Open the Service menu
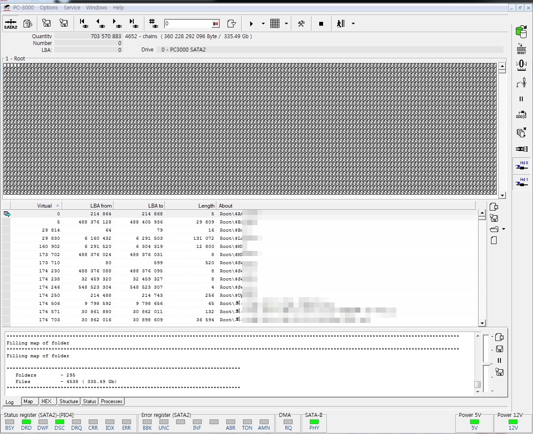The image size is (533, 434). 72,8
